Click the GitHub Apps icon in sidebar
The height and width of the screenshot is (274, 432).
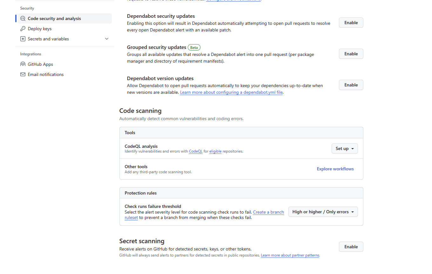pyautogui.click(x=23, y=64)
